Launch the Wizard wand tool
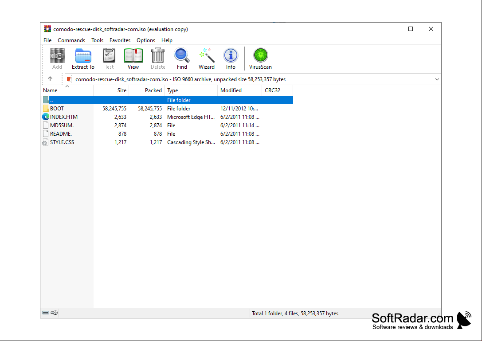482x341 pixels. [207, 55]
